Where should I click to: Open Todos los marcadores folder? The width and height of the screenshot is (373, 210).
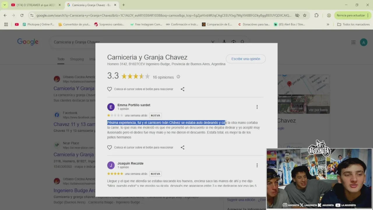point(353,24)
